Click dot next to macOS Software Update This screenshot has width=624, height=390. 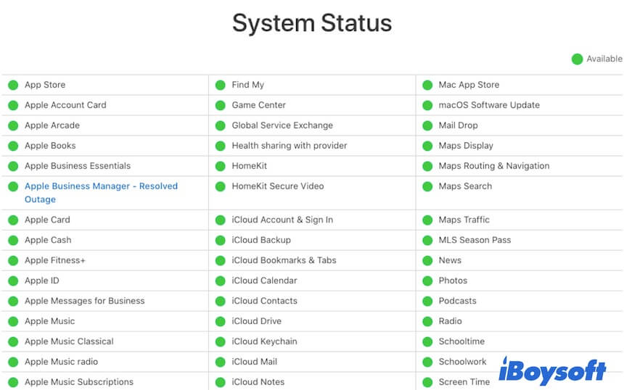[x=428, y=105]
